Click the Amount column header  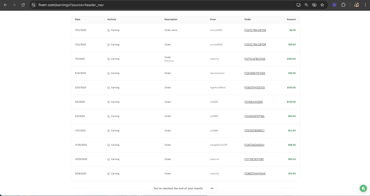(x=291, y=19)
